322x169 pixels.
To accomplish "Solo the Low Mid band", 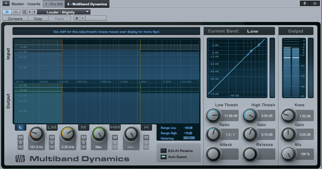I will point(52,142).
